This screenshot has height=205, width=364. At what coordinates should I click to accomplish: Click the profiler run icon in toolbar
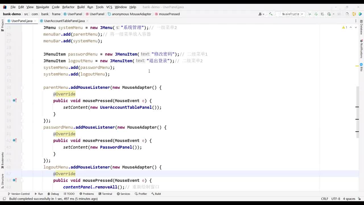(x=329, y=14)
